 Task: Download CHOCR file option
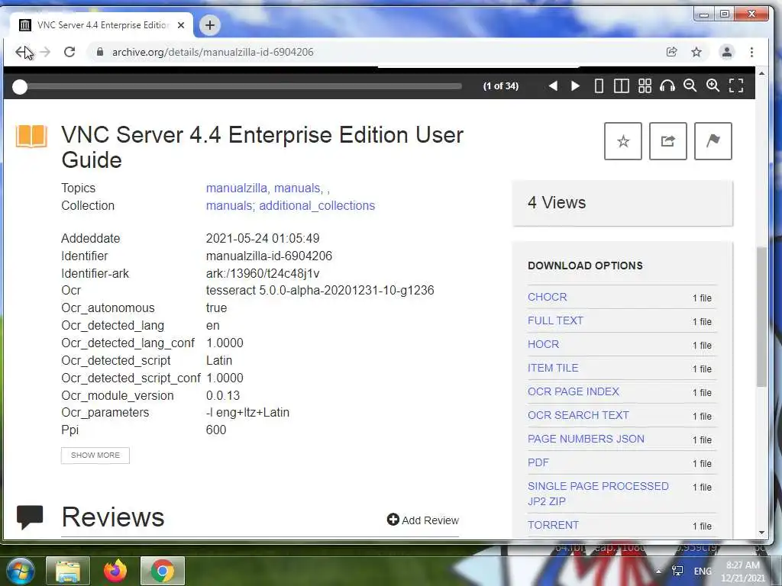[x=547, y=297]
